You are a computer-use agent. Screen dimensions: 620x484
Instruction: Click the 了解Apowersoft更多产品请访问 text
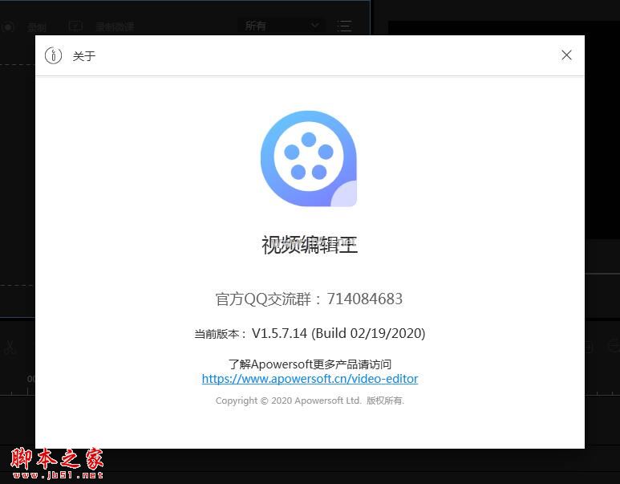pos(310,364)
